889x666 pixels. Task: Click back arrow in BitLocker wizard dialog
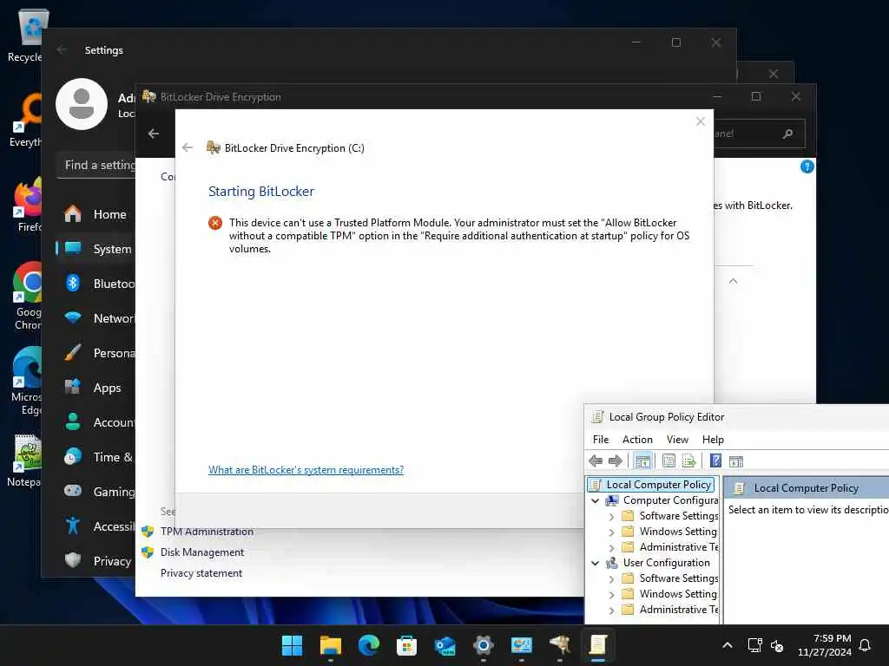(188, 147)
